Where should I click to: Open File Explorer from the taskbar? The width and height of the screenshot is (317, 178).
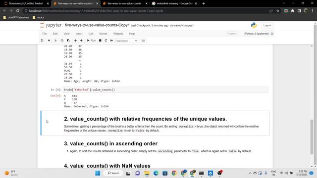[x=147, y=173]
